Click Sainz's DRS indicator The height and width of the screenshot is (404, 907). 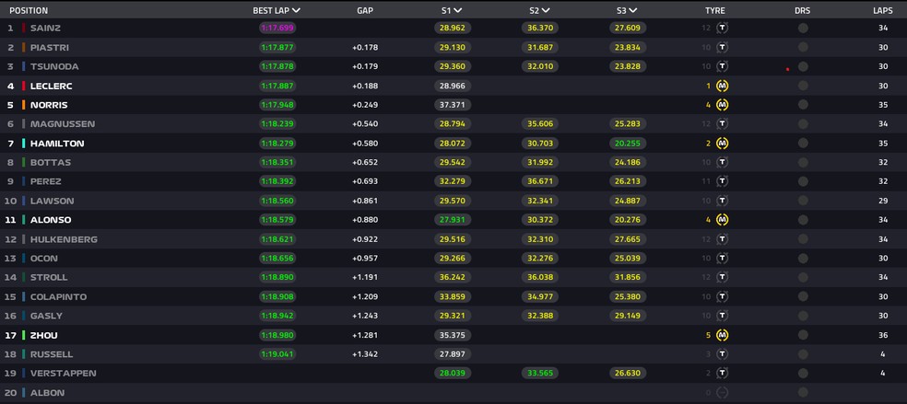[803, 28]
